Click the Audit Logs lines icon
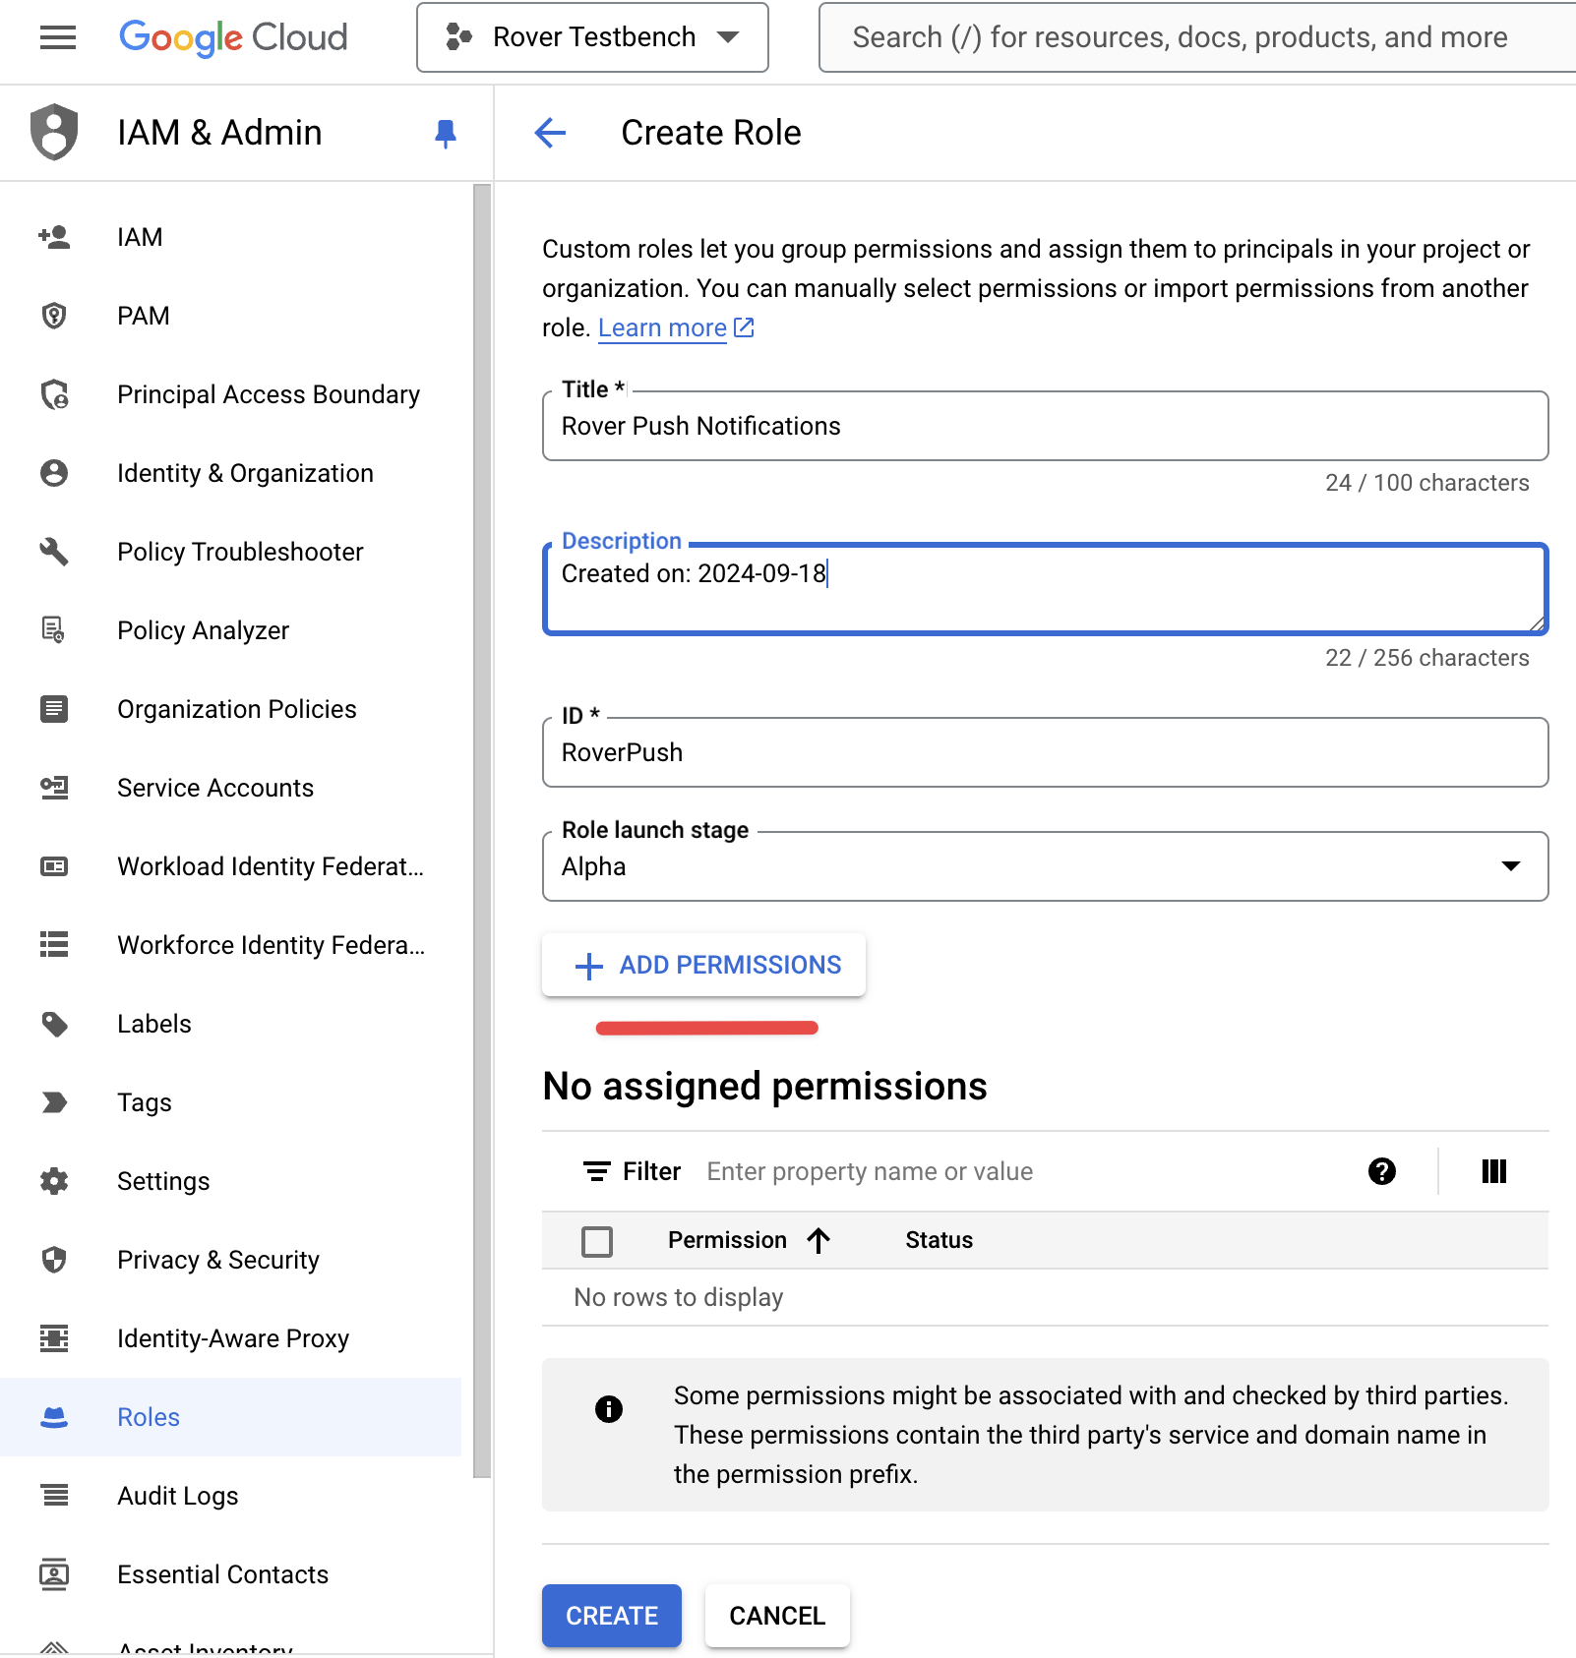This screenshot has width=1576, height=1658. 54,1496
